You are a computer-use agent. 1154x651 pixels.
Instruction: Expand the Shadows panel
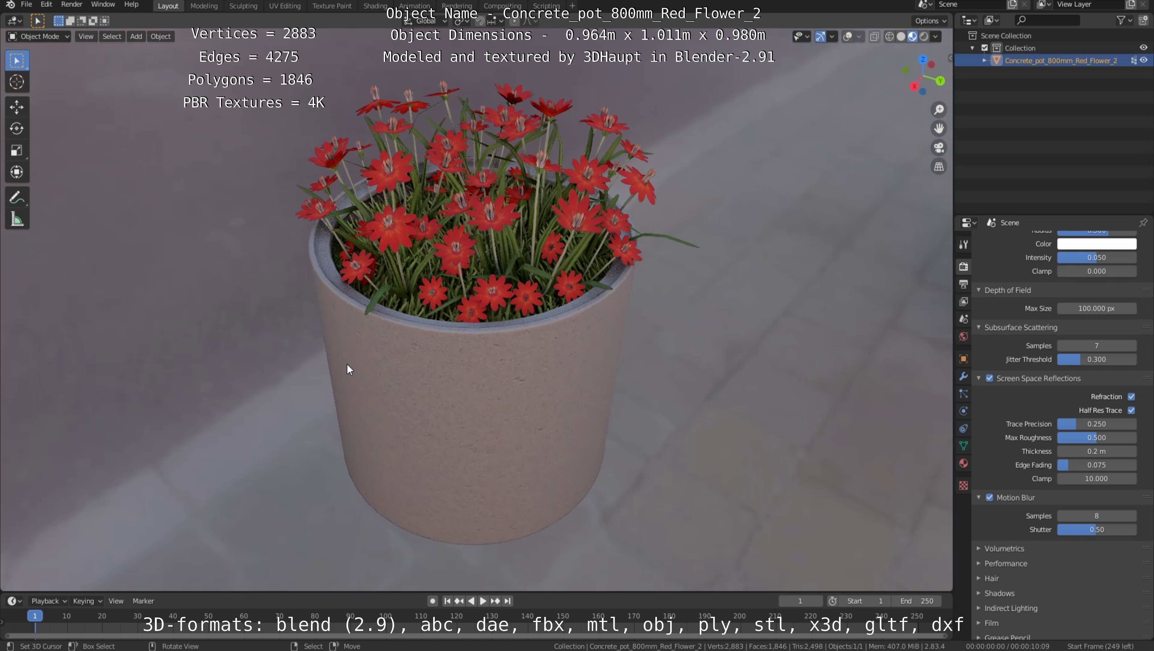[x=999, y=594]
